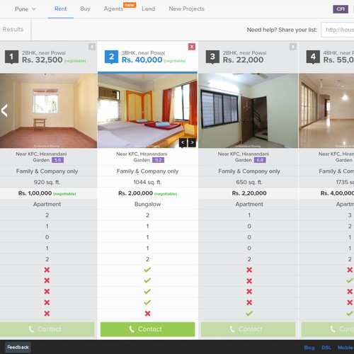Image resolution: width=354 pixels, height=354 pixels.
Task: Contact owner of listing 3
Action: coord(249,329)
